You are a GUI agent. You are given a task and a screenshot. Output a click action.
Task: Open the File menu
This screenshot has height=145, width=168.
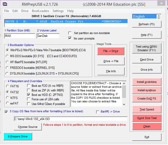tap(6, 11)
